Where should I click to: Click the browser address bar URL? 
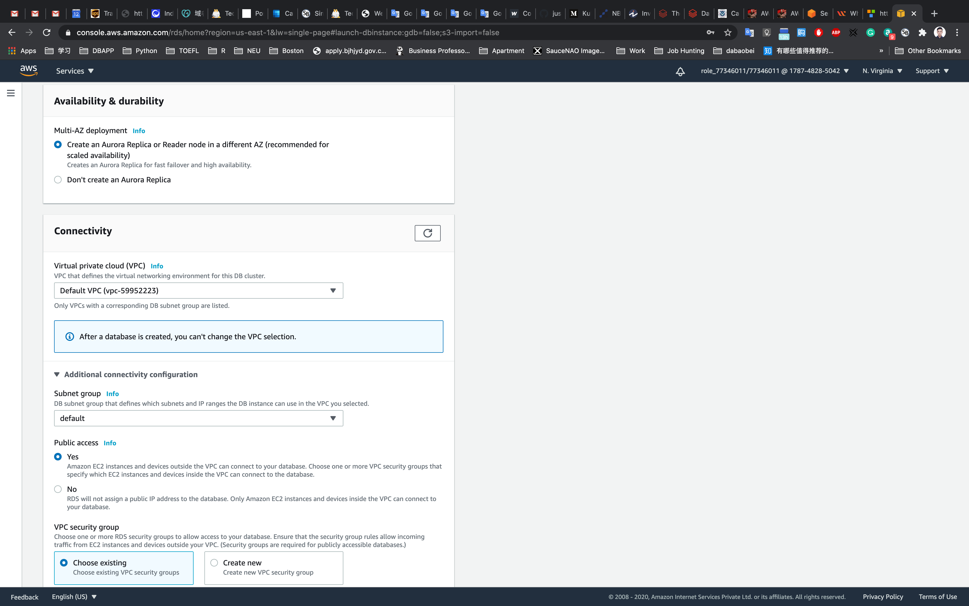click(x=287, y=32)
